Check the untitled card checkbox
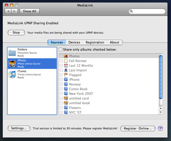This screenshot has width=171, height=141. point(61,98)
